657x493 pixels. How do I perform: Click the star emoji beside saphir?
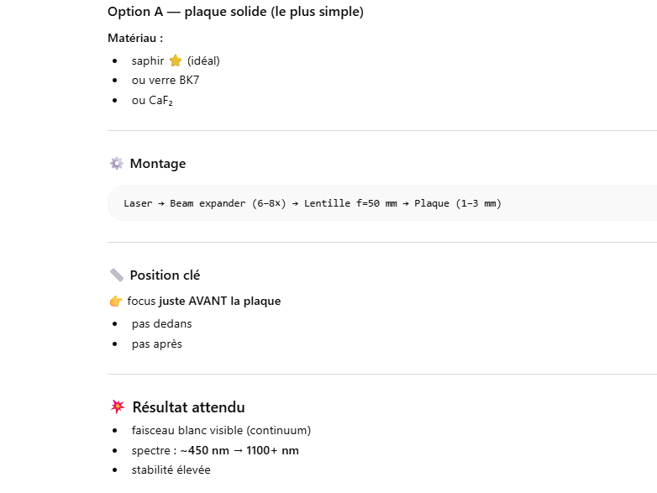[x=175, y=60]
